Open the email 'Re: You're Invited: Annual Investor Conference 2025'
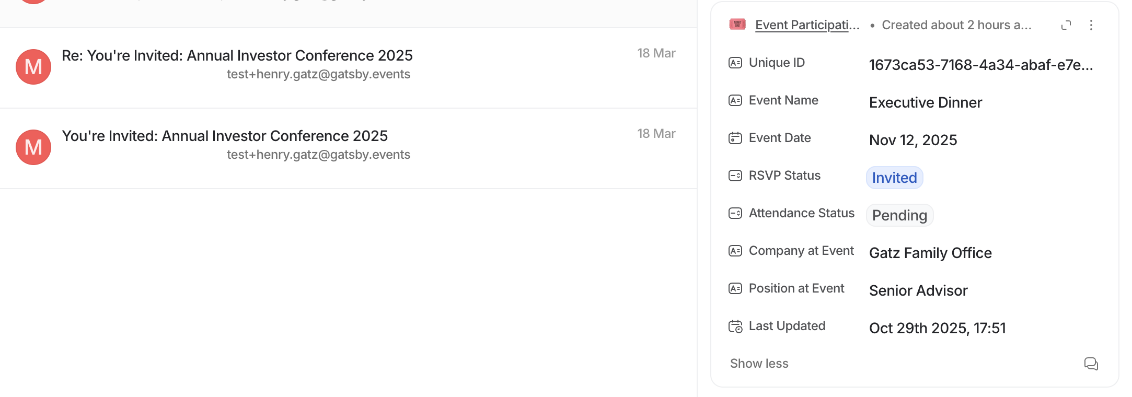The image size is (1132, 397). (238, 55)
